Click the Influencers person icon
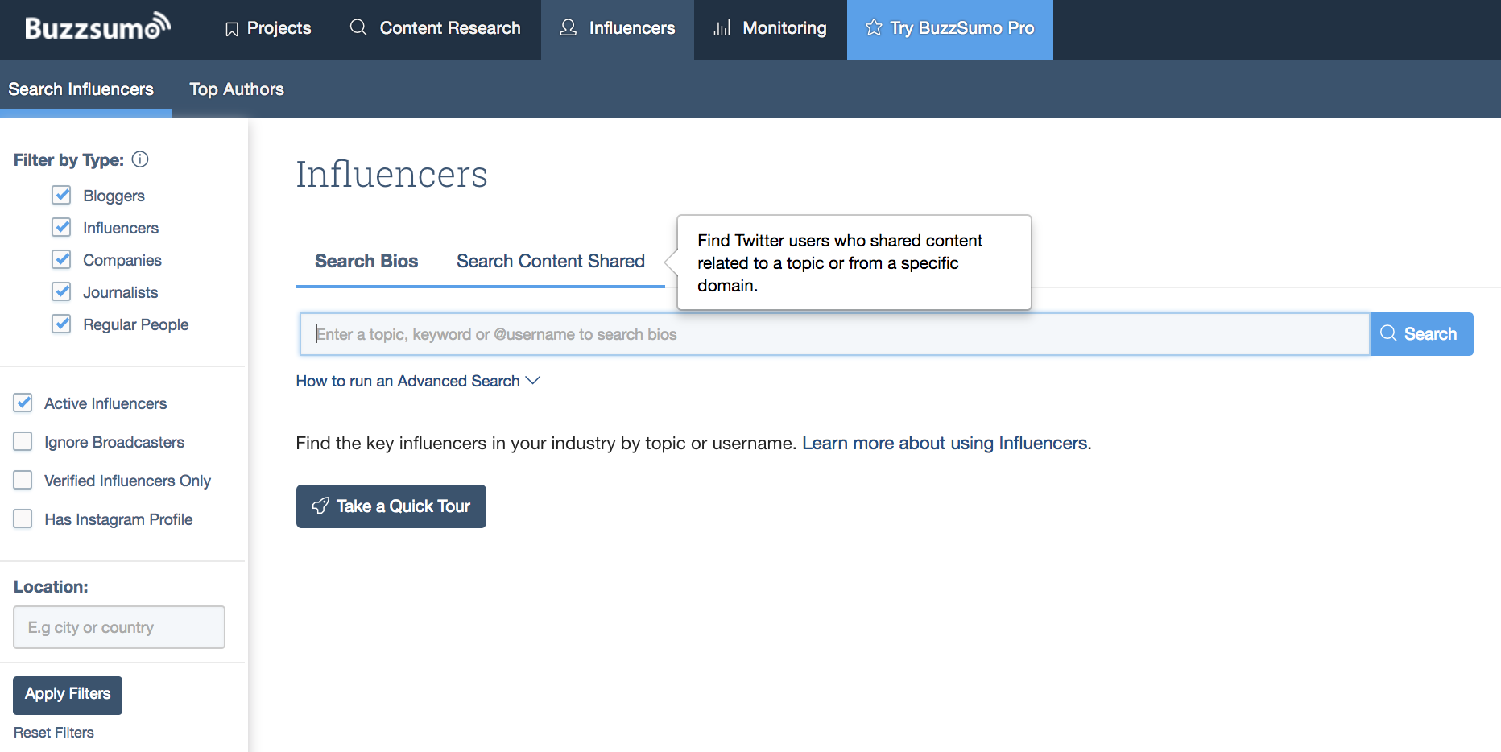 click(569, 27)
